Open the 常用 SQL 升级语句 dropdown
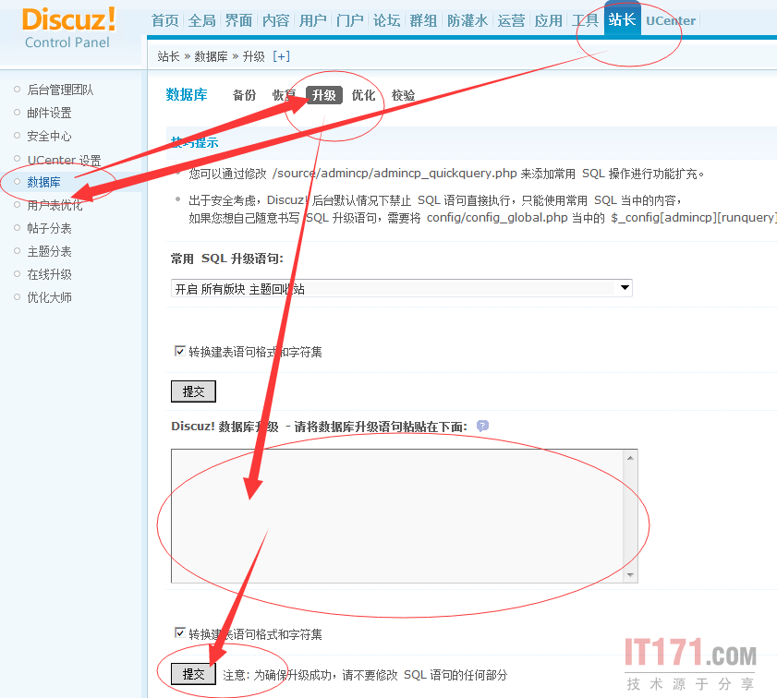This screenshot has width=777, height=698. click(402, 288)
